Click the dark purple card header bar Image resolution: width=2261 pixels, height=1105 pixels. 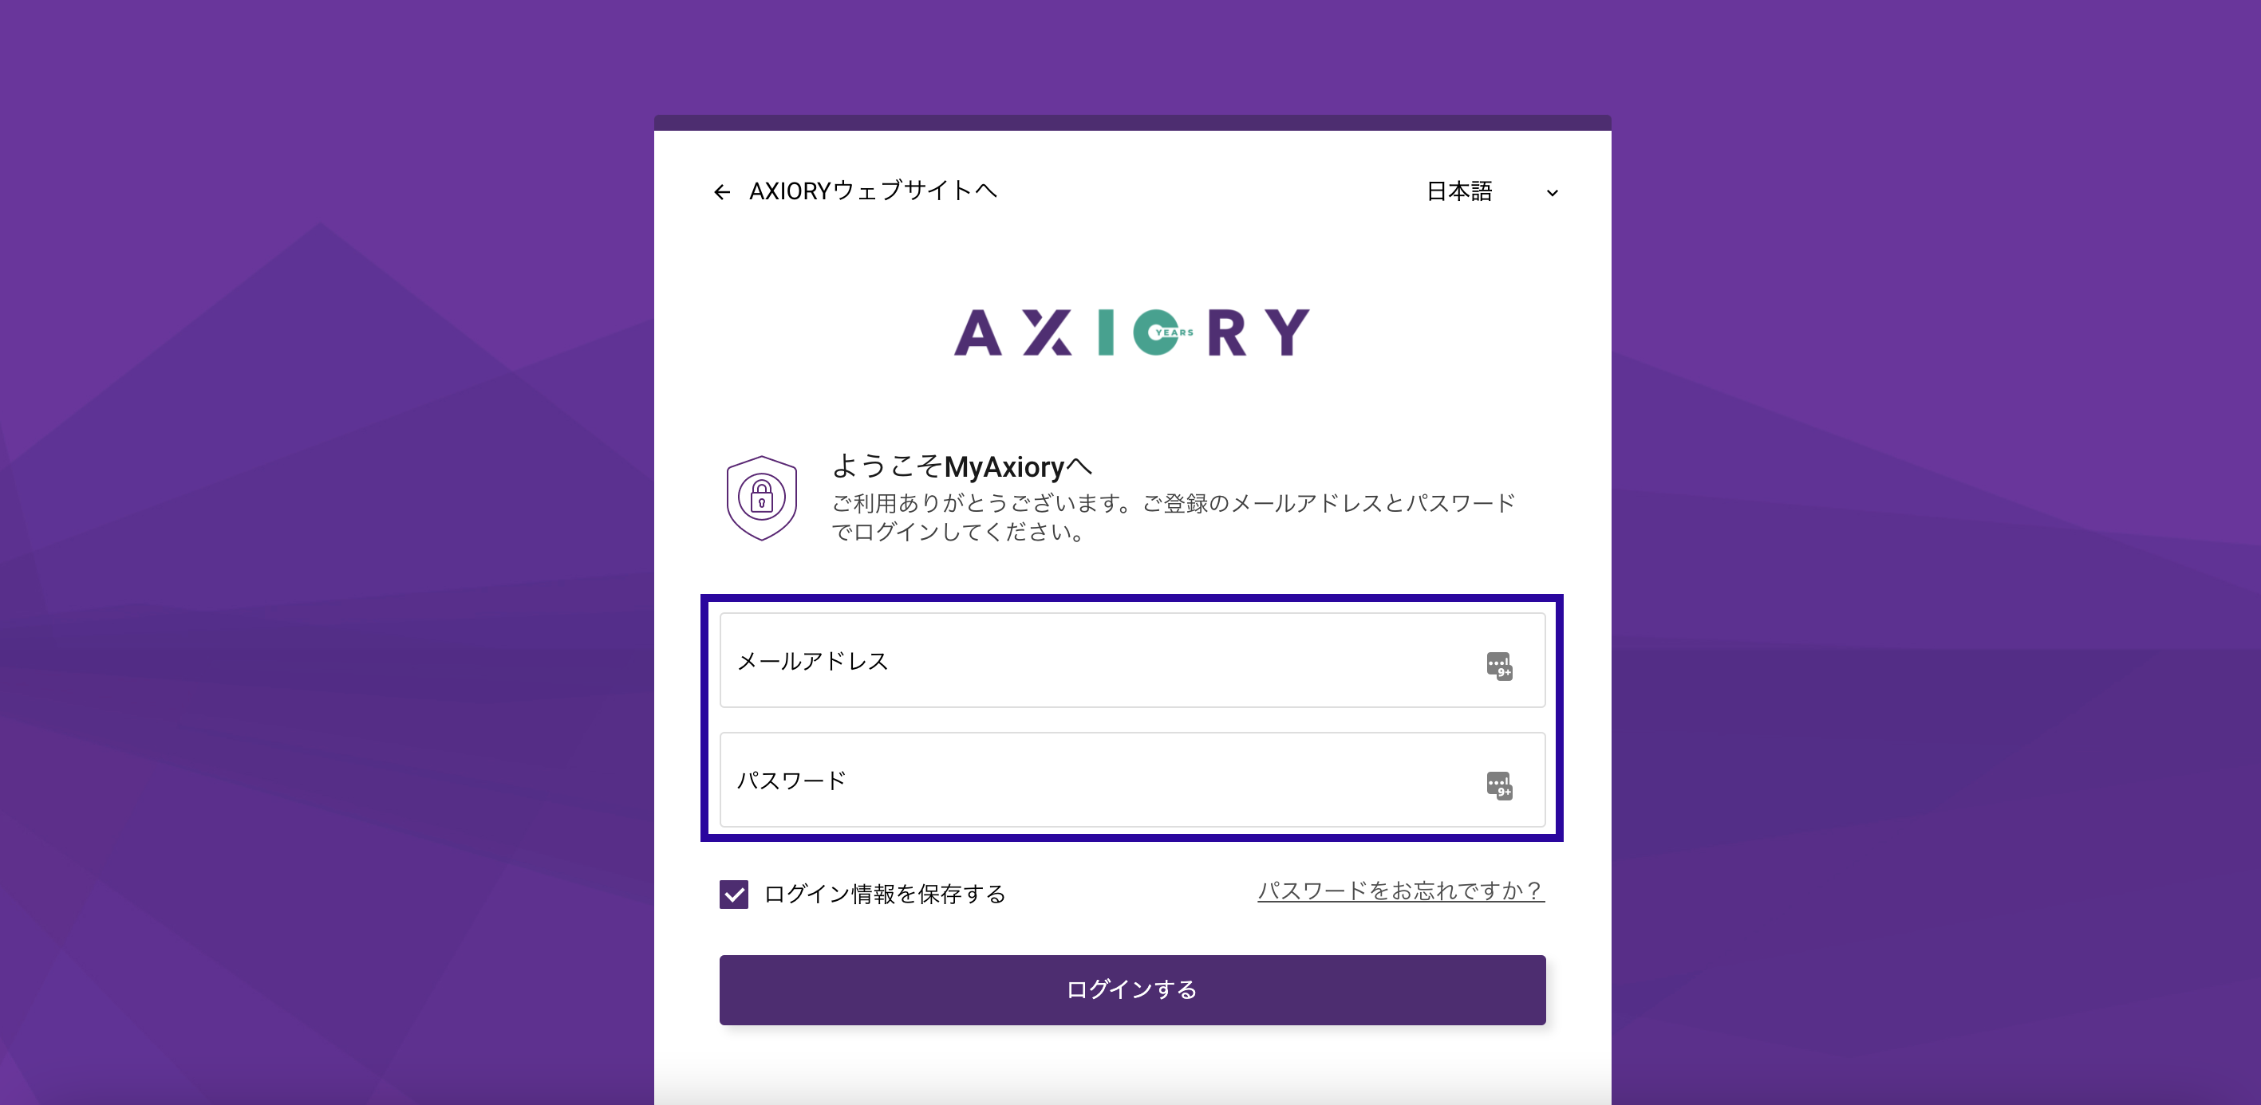tap(1132, 123)
